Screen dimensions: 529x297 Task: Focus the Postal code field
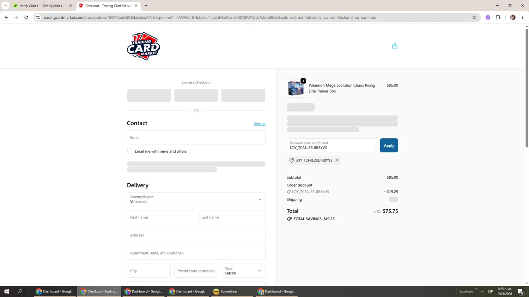(196, 271)
